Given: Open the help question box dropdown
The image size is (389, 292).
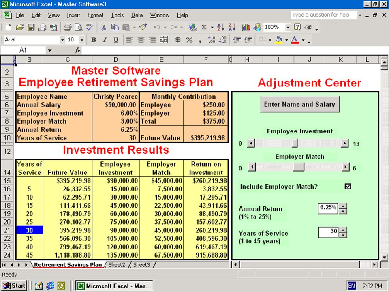Looking at the screenshot, I should 360,15.
